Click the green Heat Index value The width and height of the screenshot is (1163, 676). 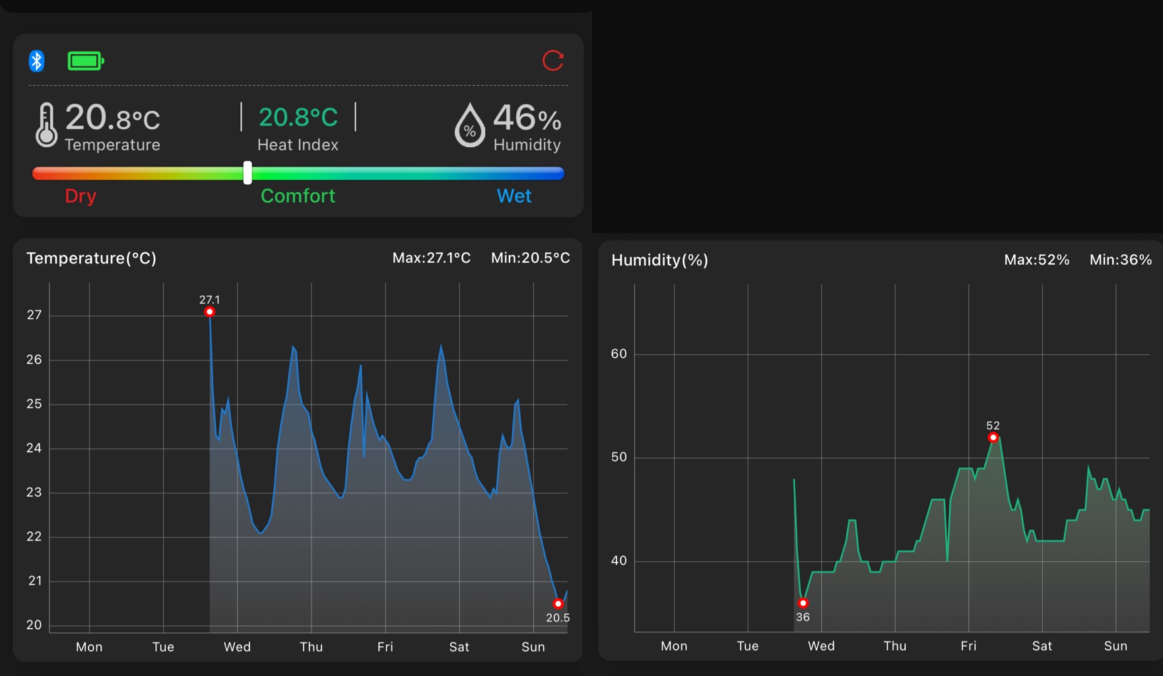pyautogui.click(x=298, y=118)
